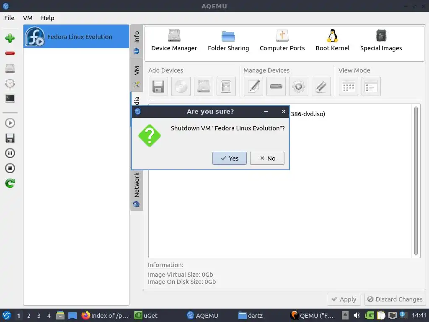Image resolution: width=429 pixels, height=322 pixels.
Task: Click the Image On Disk Size: 0Gb text
Action: pyautogui.click(x=182, y=281)
